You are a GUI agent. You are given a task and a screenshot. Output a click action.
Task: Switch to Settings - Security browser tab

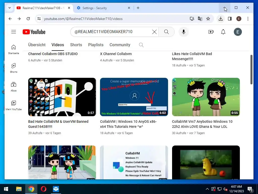tap(102, 8)
